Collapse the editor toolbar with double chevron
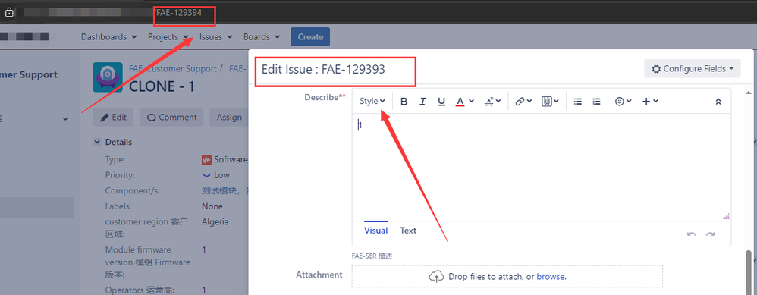Screen dimensions: 757x295 pos(718,102)
